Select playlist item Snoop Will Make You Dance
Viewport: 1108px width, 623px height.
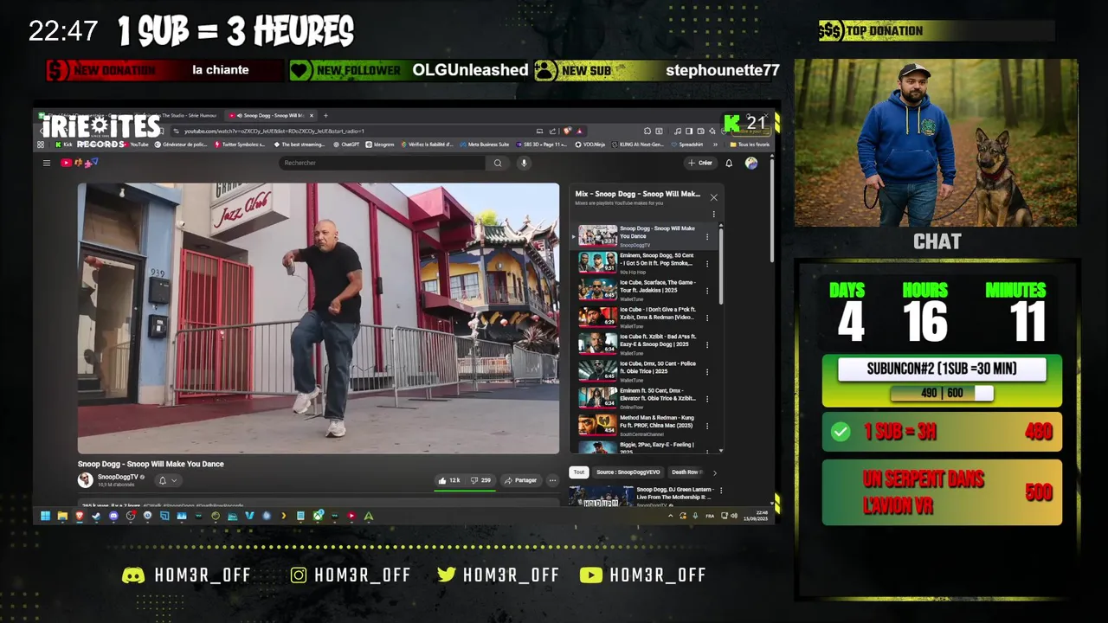click(x=642, y=236)
